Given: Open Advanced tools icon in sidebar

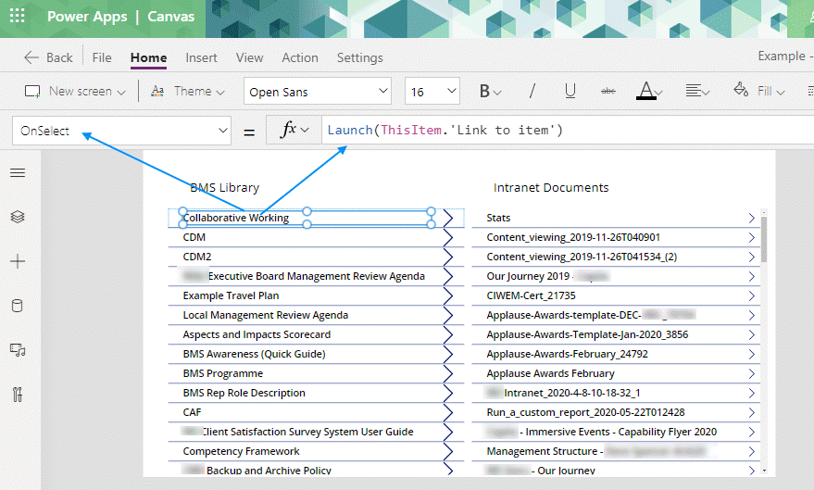Looking at the screenshot, I should [x=18, y=395].
